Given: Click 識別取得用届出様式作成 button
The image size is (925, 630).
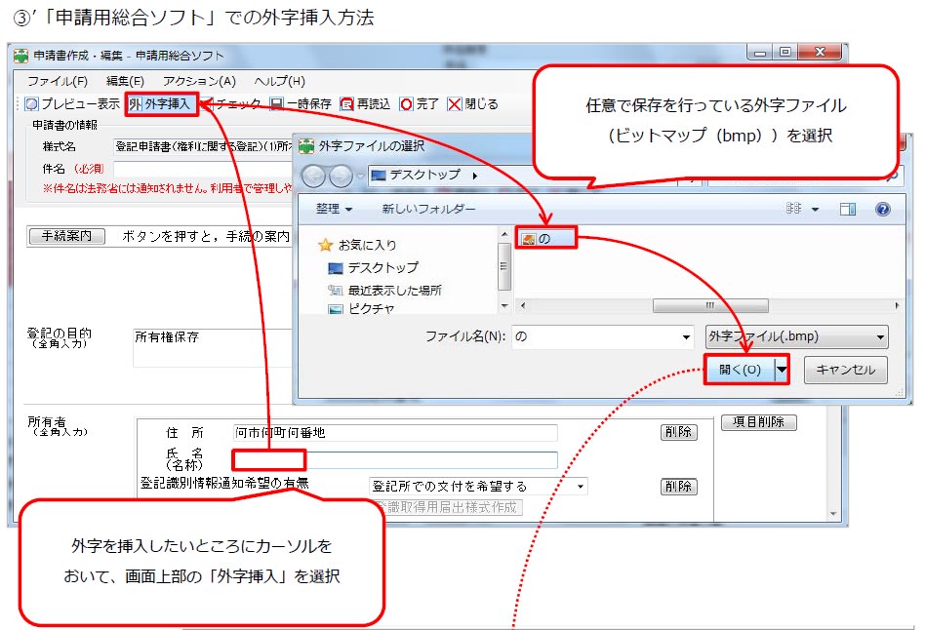Looking at the screenshot, I should [448, 507].
